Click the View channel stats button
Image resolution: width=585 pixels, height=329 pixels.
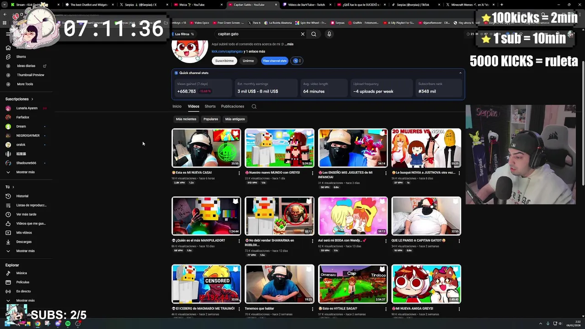click(x=275, y=61)
